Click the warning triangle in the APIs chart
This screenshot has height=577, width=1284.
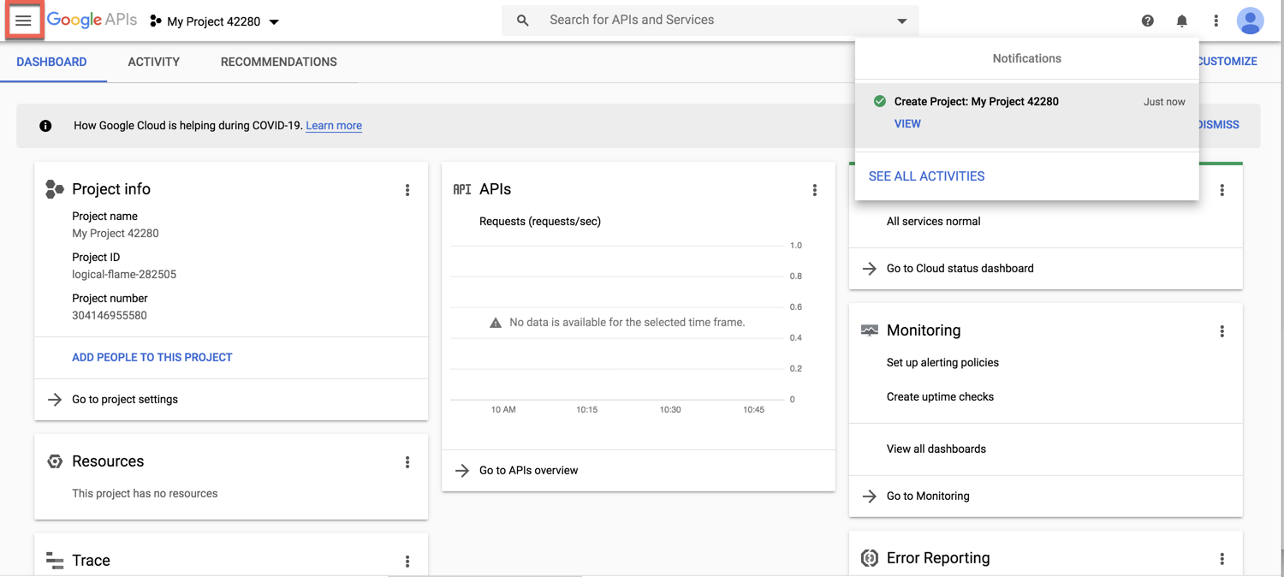(495, 323)
